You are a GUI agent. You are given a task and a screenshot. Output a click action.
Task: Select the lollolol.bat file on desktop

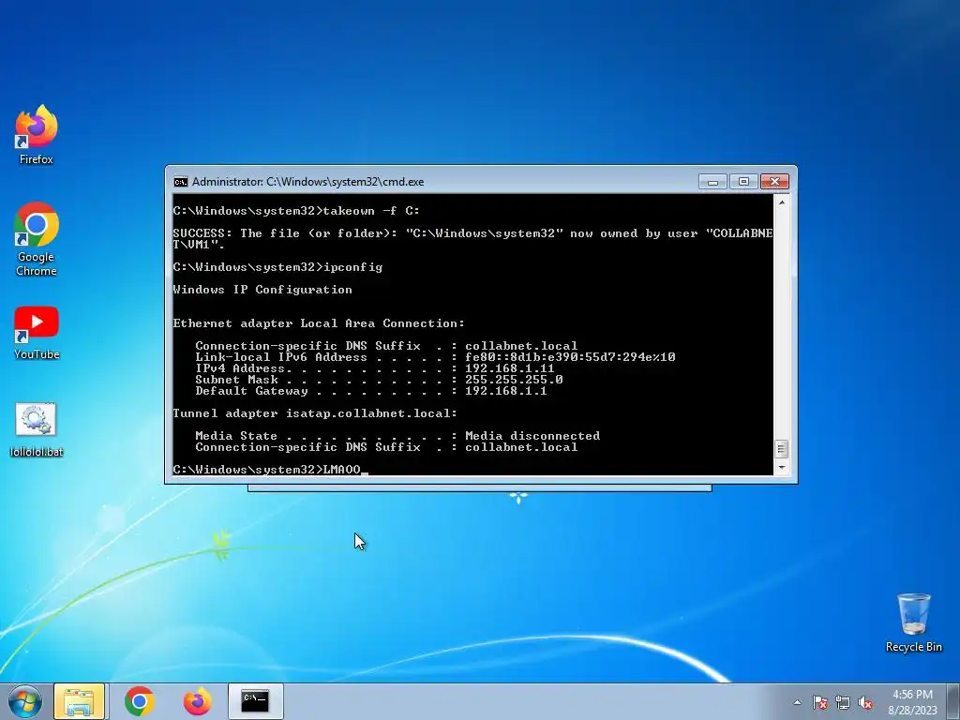point(37,429)
